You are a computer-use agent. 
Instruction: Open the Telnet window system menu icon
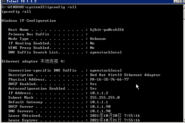[x=4, y=1]
